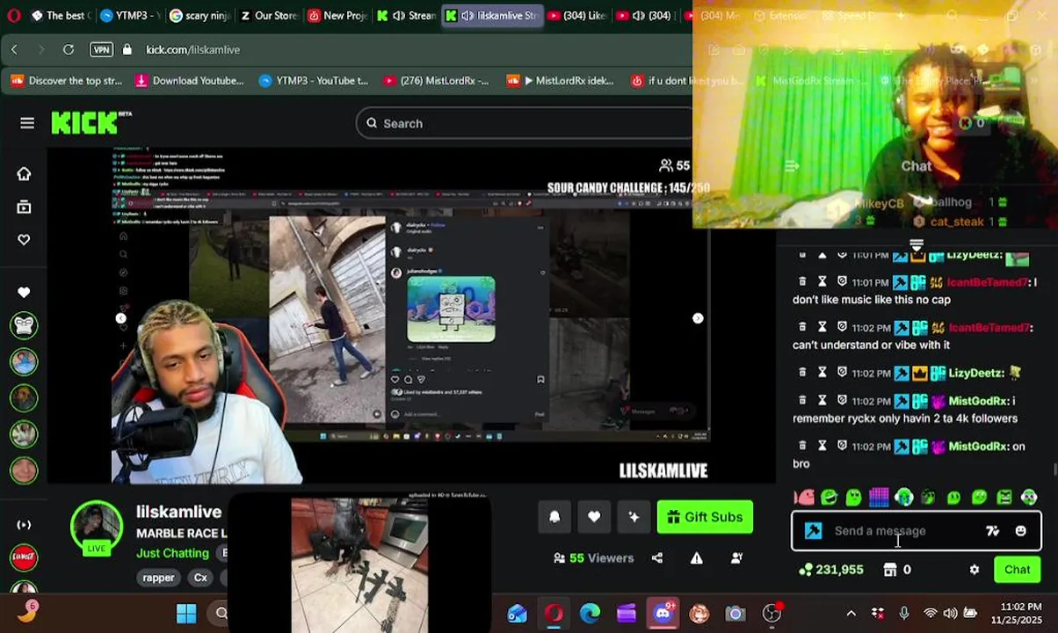
Task: Insert the angry green square quick emote
Action: tap(1004, 498)
